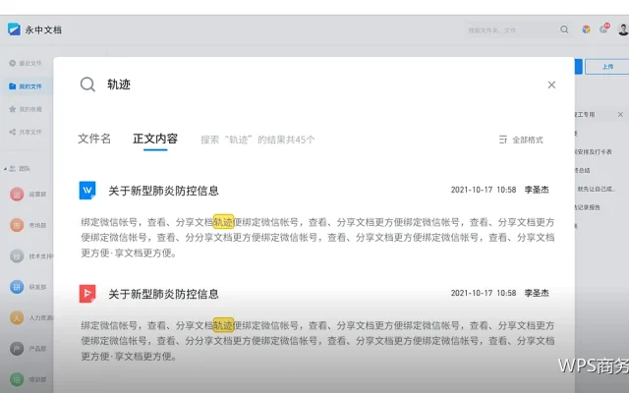Click the date 2021-10-17 10:58 on the second result
This screenshot has height=393, width=629.
tap(484, 293)
